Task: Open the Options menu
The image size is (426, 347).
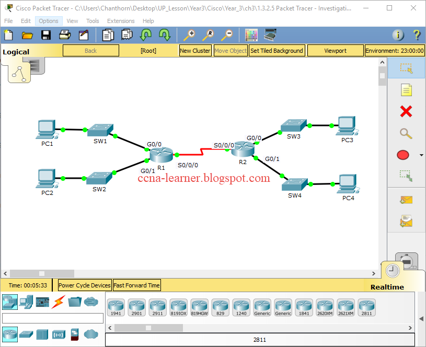Action: pyautogui.click(x=49, y=21)
